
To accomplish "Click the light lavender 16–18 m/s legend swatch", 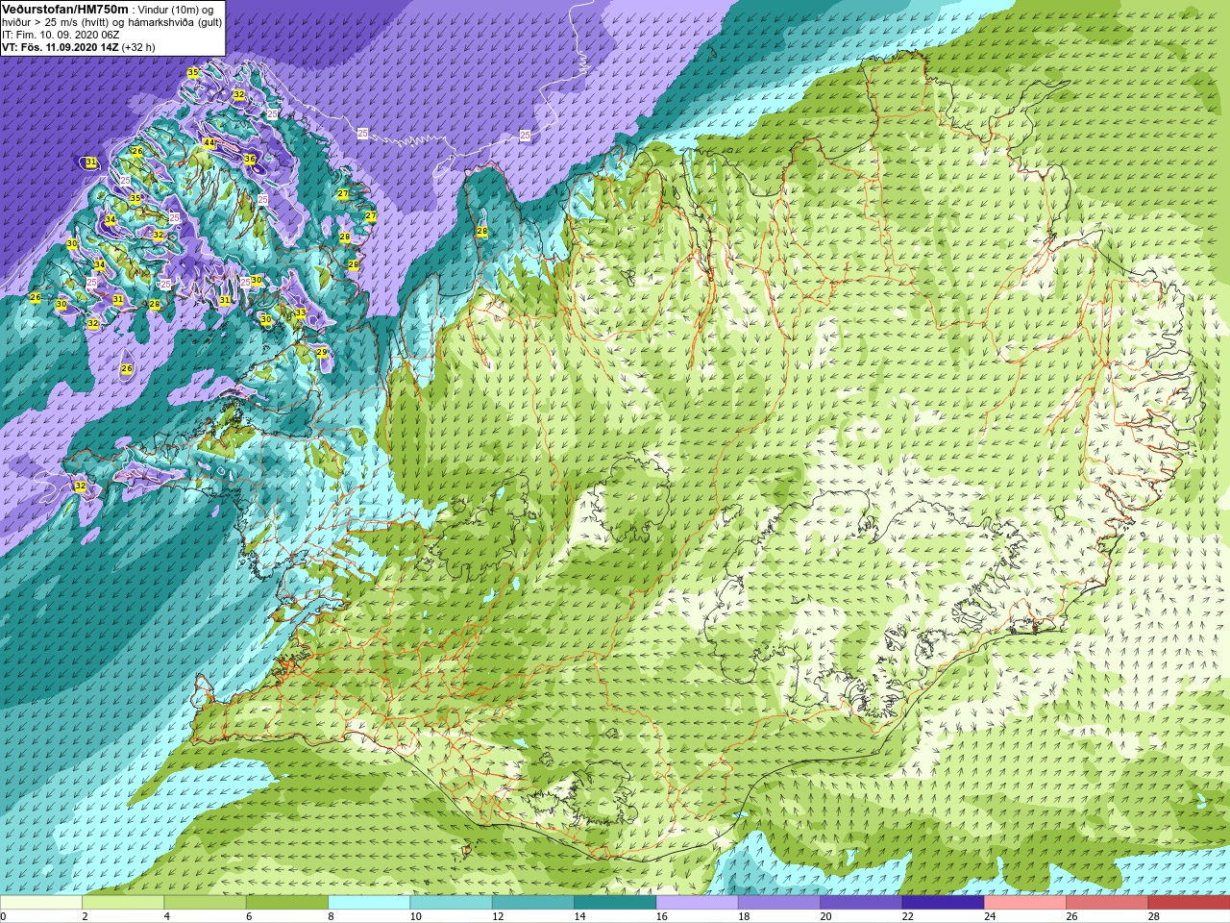I will pyautogui.click(x=697, y=903).
